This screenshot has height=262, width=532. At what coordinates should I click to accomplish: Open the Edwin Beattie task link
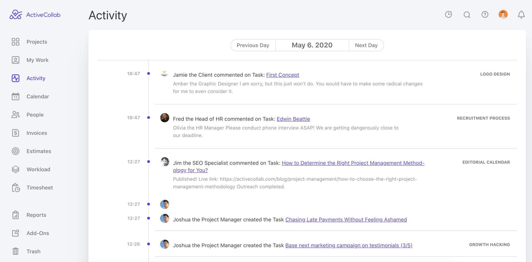point(293,119)
